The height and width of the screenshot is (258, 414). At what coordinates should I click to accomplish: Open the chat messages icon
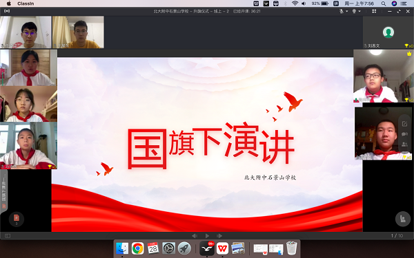click(404, 134)
